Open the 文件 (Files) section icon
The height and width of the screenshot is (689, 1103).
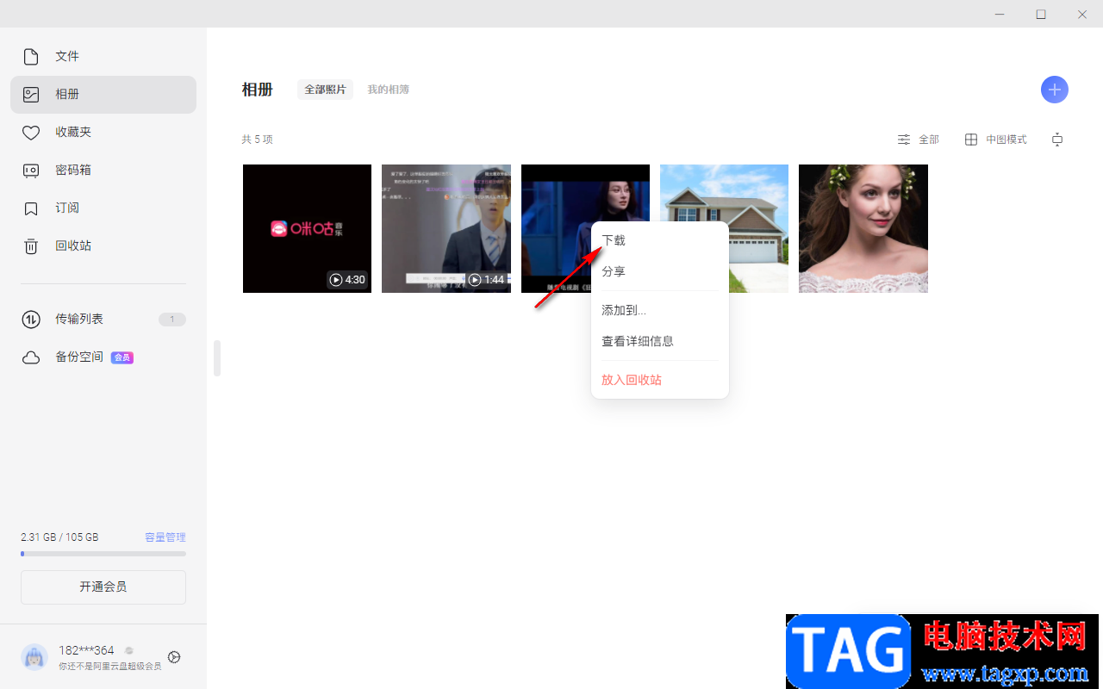pyautogui.click(x=31, y=57)
